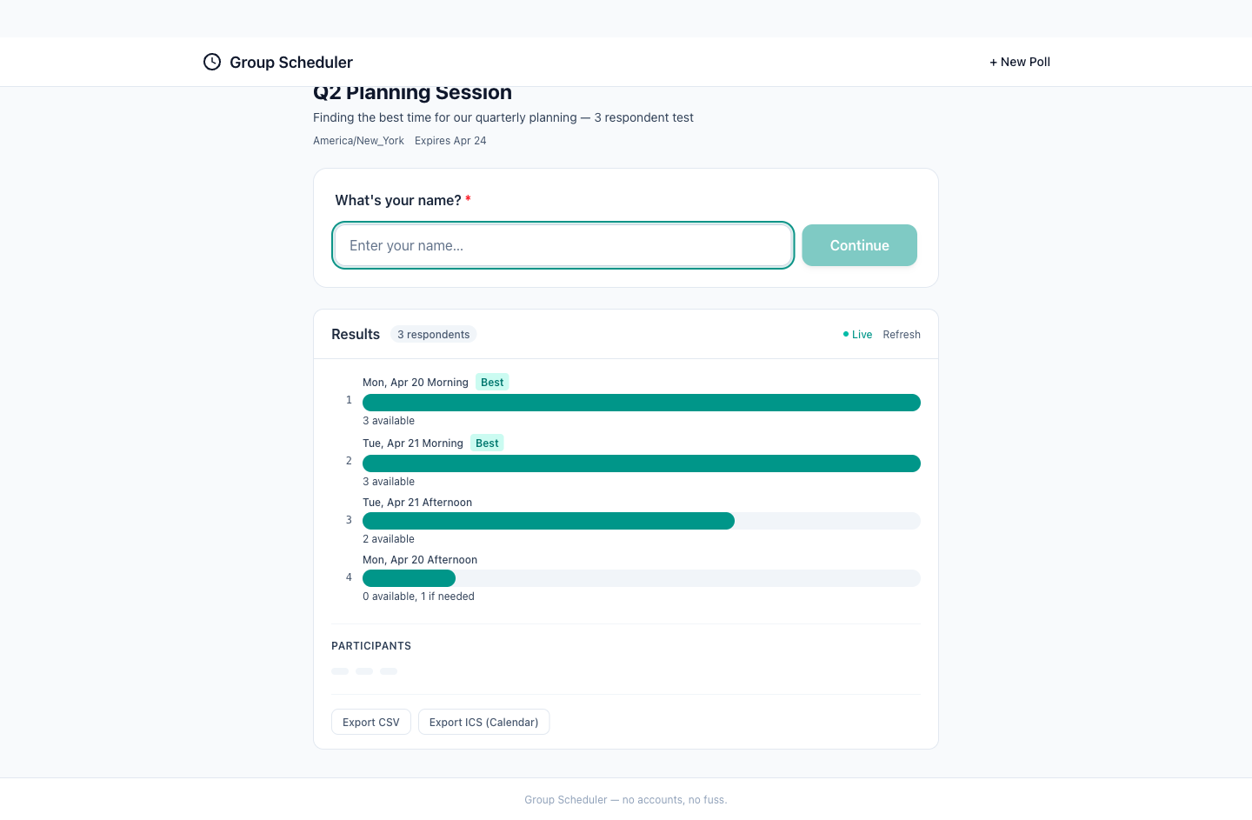
Task: Expand the PARTICIPANTS section
Action: pos(371,646)
